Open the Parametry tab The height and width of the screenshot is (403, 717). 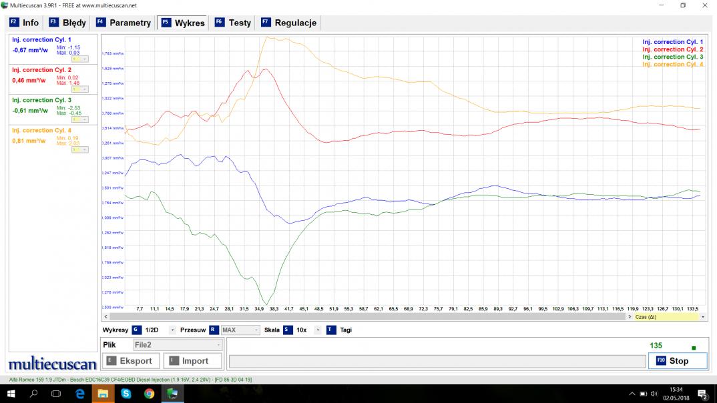click(x=124, y=23)
